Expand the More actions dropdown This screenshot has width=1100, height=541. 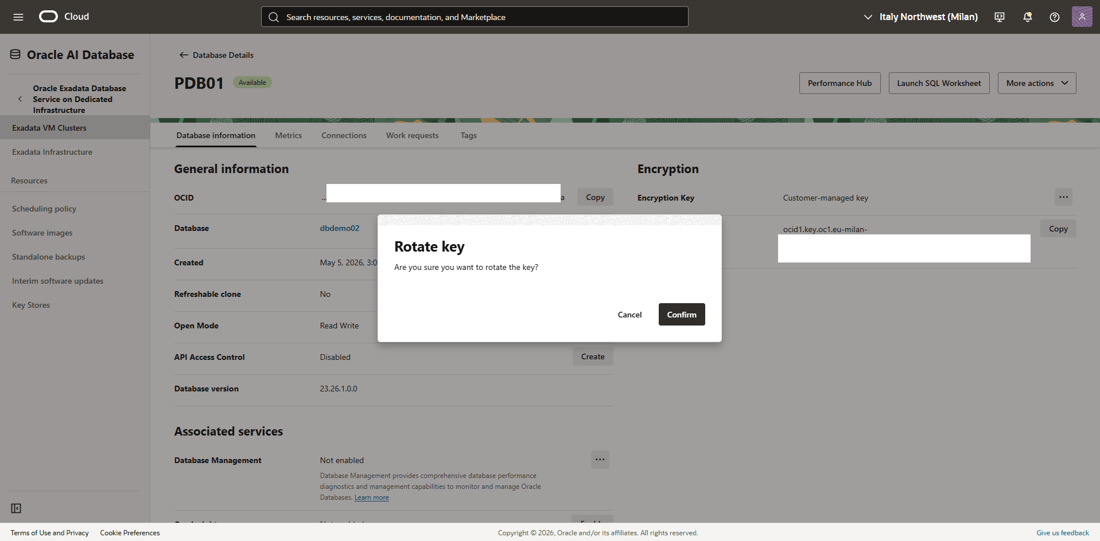(1037, 83)
